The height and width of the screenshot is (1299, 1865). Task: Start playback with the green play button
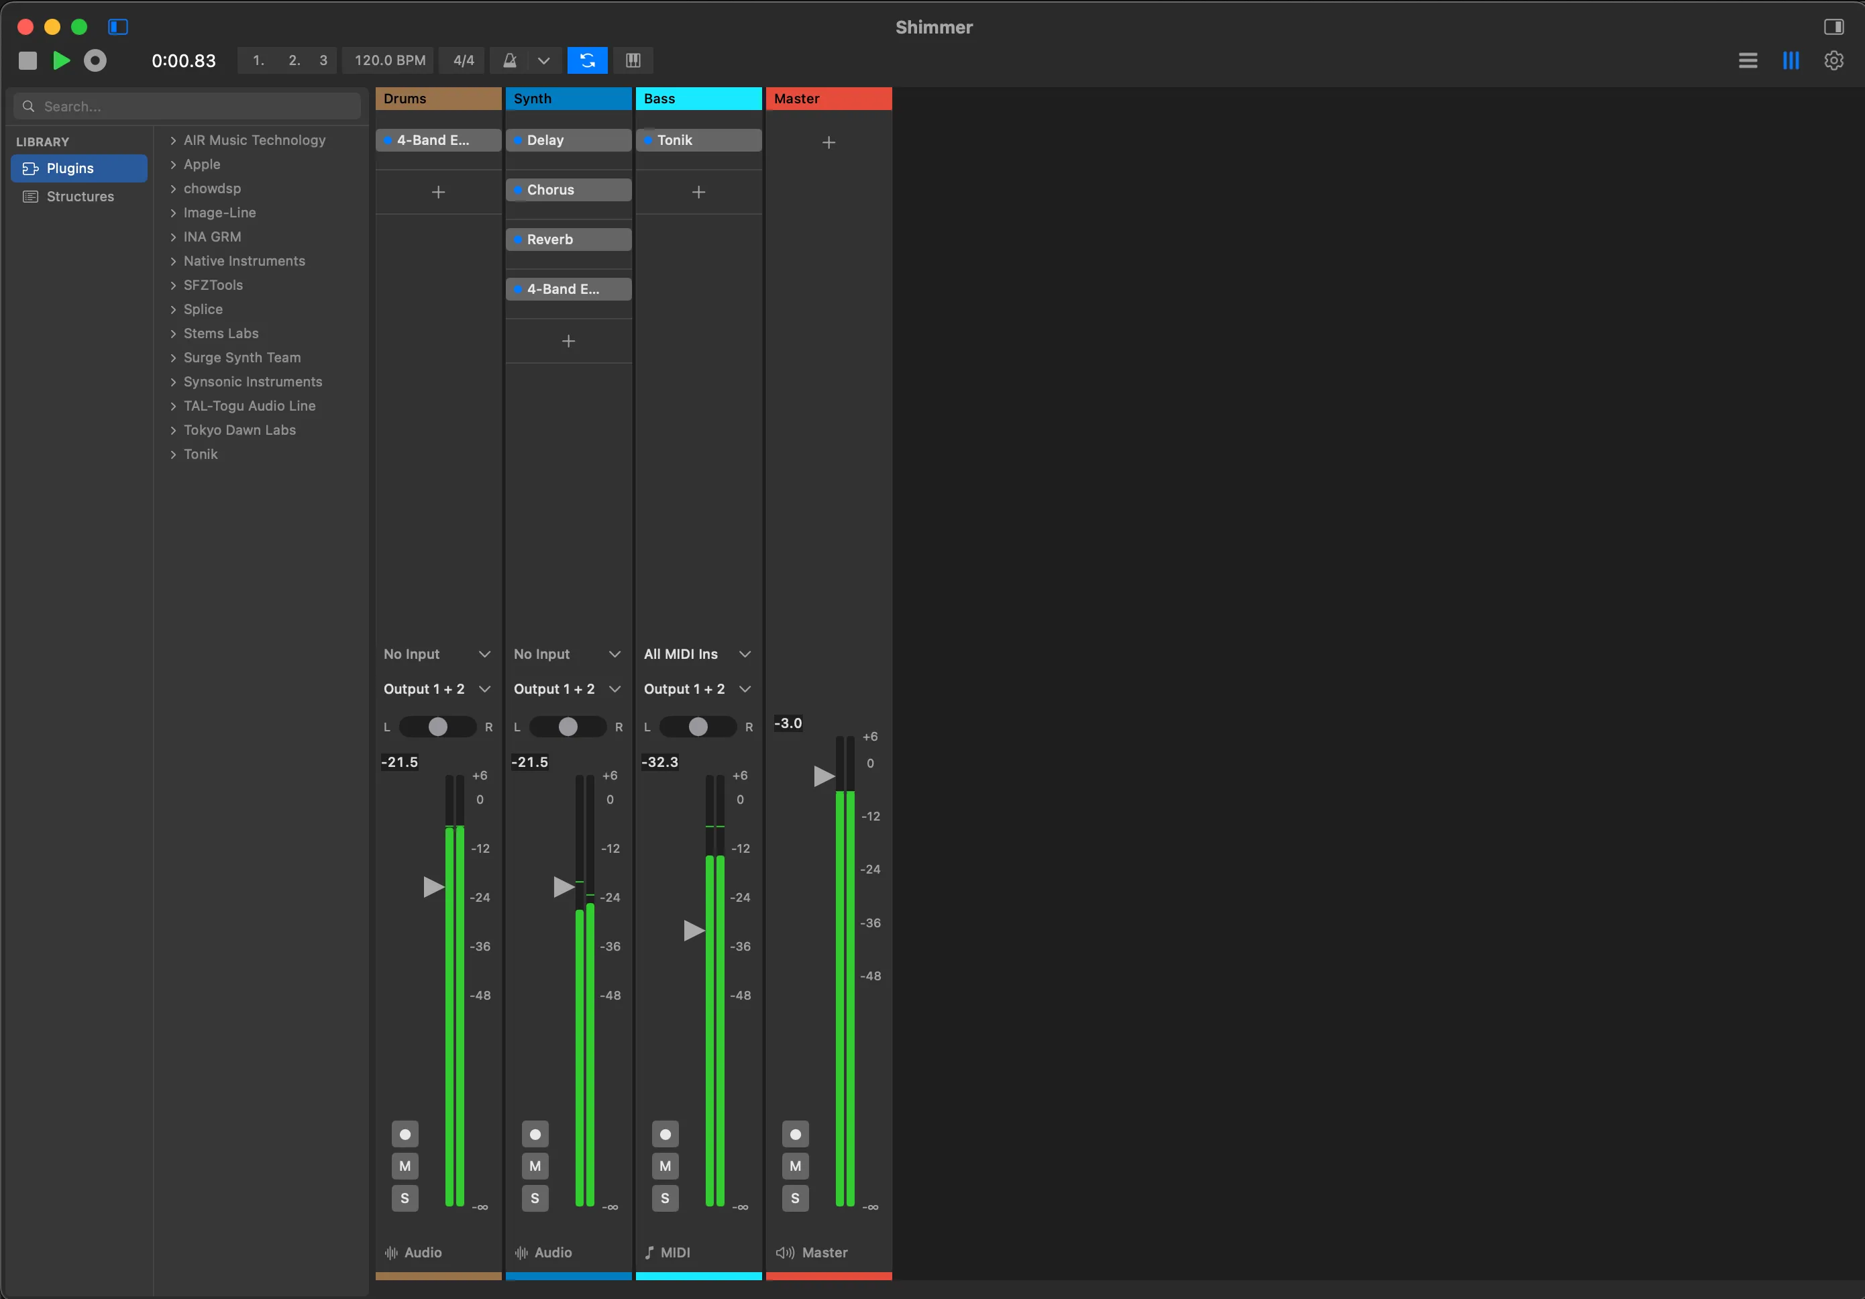point(61,61)
